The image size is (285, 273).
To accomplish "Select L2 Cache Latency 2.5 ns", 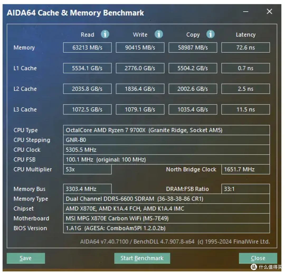I will 246,89.
